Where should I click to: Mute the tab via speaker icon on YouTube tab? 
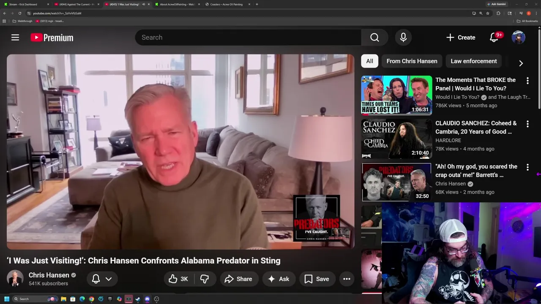click(143, 4)
